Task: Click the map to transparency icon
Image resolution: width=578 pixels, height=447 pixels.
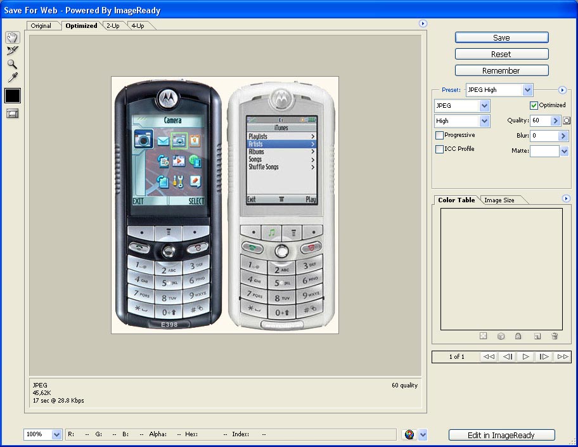Action: (x=484, y=336)
